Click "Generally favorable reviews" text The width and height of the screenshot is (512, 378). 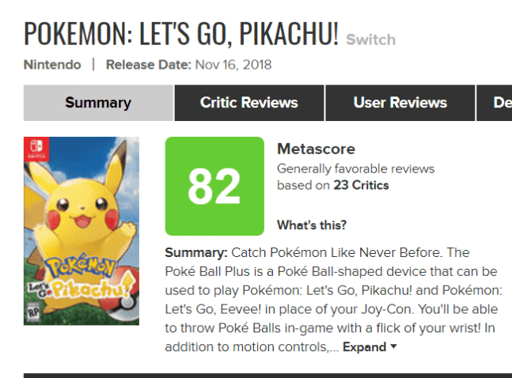pyautogui.click(x=355, y=169)
